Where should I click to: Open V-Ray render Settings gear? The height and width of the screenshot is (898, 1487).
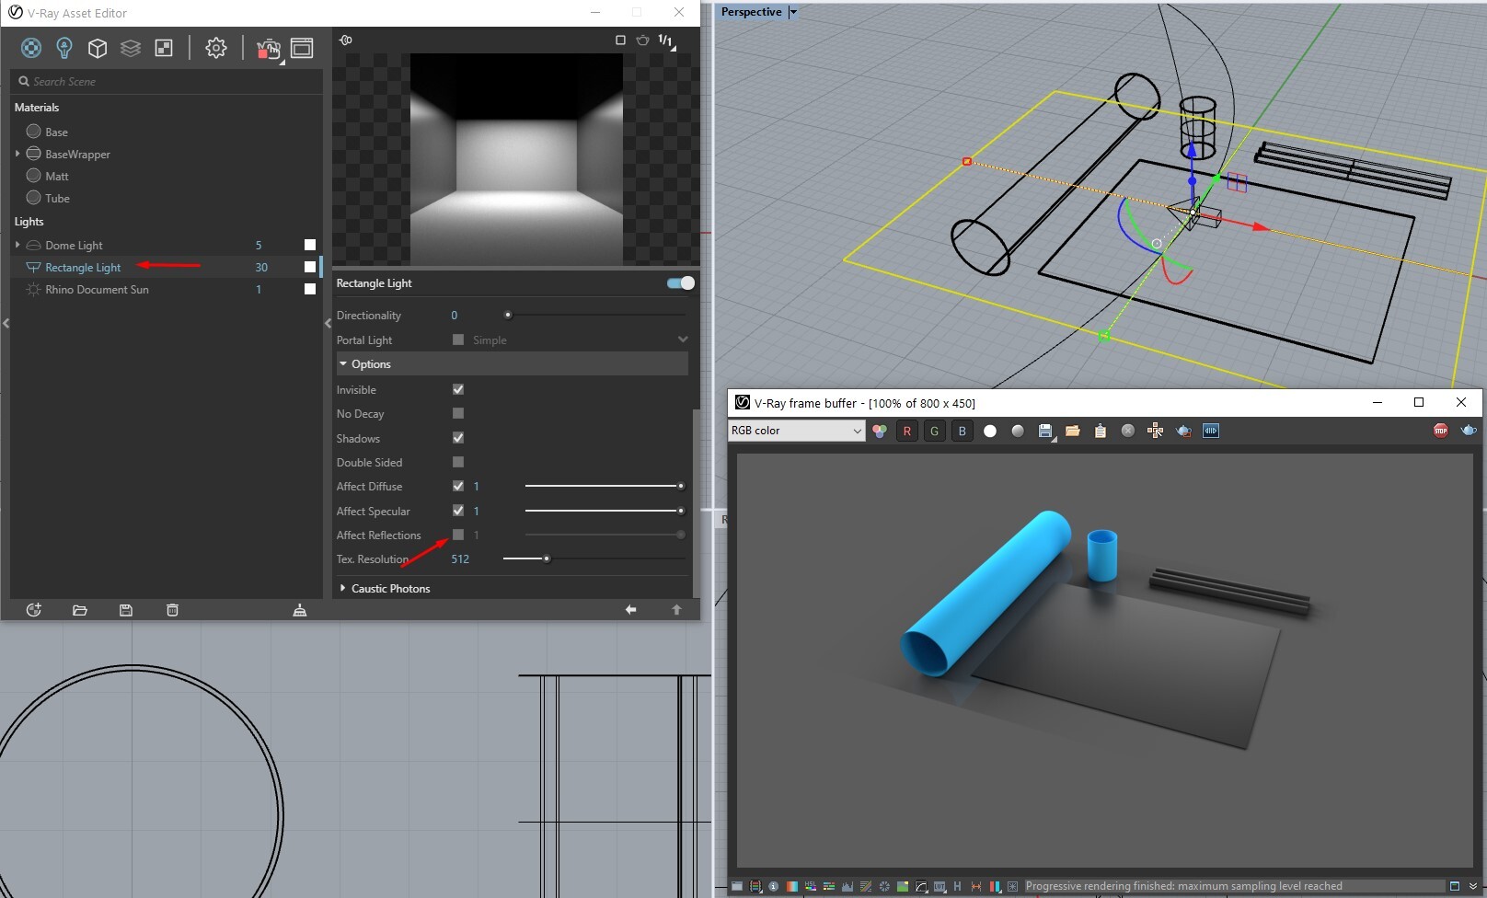click(x=216, y=48)
